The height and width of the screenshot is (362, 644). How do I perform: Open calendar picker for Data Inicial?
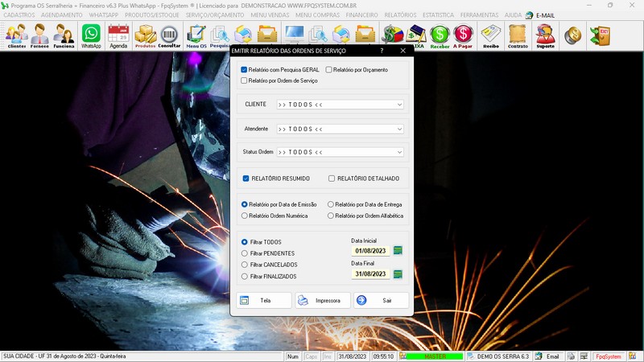(x=398, y=251)
